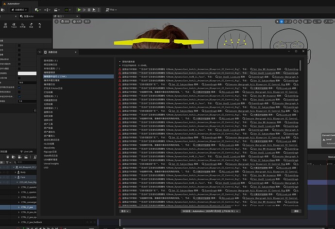Viewport: 335px width, 229px height.
Task: Tick the second checkbox in the settings panel
Action: tap(19, 50)
